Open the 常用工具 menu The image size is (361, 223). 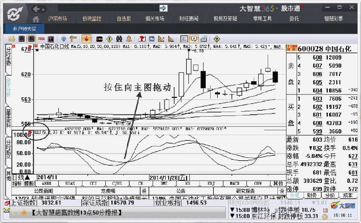[x=263, y=19]
